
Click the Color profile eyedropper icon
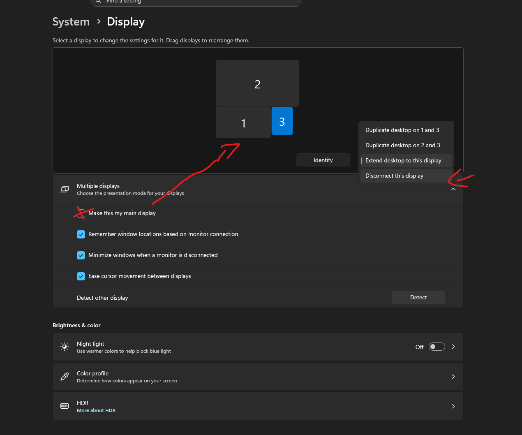tap(65, 376)
